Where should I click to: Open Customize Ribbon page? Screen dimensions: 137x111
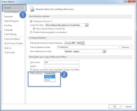(12, 39)
